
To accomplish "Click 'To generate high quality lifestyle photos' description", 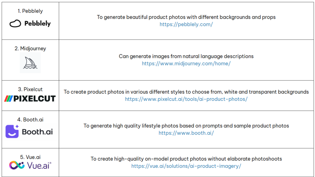I will pos(186,126).
